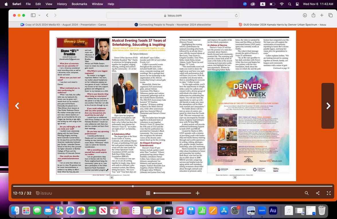Image resolution: width=337 pixels, height=219 pixels.
Task: Open Calendar from the Dock
Action: (114, 211)
